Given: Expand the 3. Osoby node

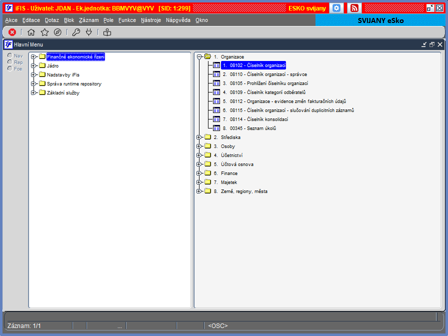Looking at the screenshot, I should click(199, 146).
